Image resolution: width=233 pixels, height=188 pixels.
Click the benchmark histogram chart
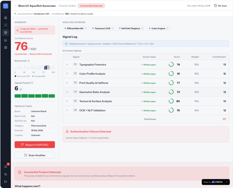point(35,67)
